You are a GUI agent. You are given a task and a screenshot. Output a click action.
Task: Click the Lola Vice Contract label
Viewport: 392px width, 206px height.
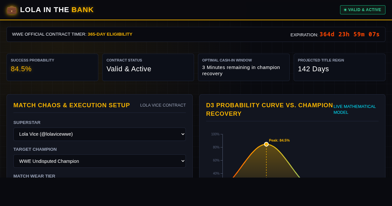coord(163,105)
